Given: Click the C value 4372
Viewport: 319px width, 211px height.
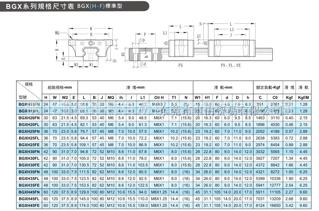Looking at the screenshot, I should point(260,165).
